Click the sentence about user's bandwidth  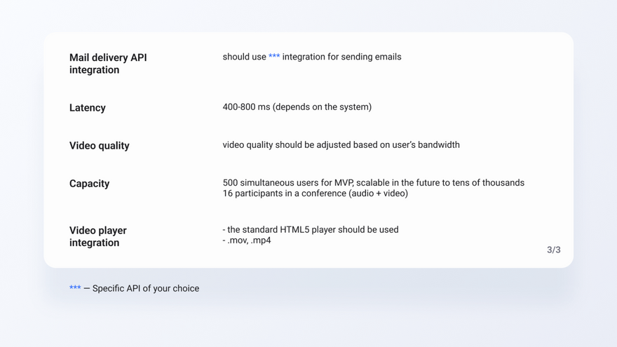point(341,145)
